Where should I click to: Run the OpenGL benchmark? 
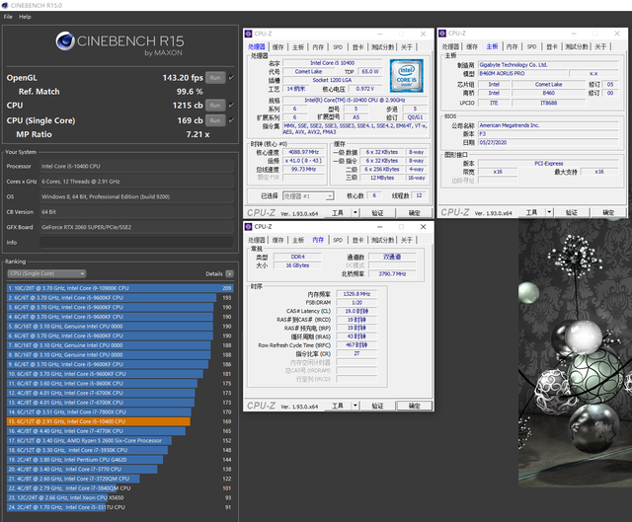click(x=216, y=77)
